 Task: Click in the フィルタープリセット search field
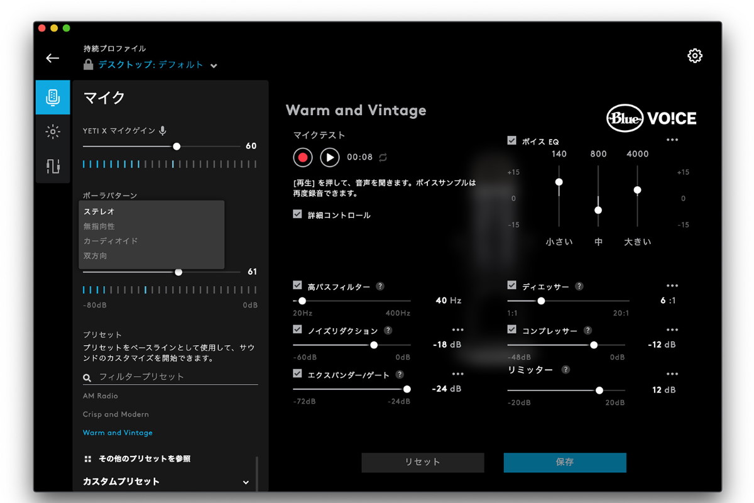(x=176, y=377)
